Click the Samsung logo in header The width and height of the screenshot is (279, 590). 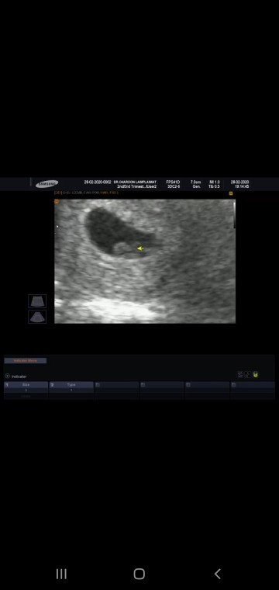(47, 184)
